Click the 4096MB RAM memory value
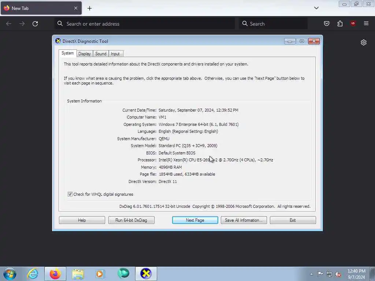This screenshot has height=281, width=375. pyautogui.click(x=170, y=167)
